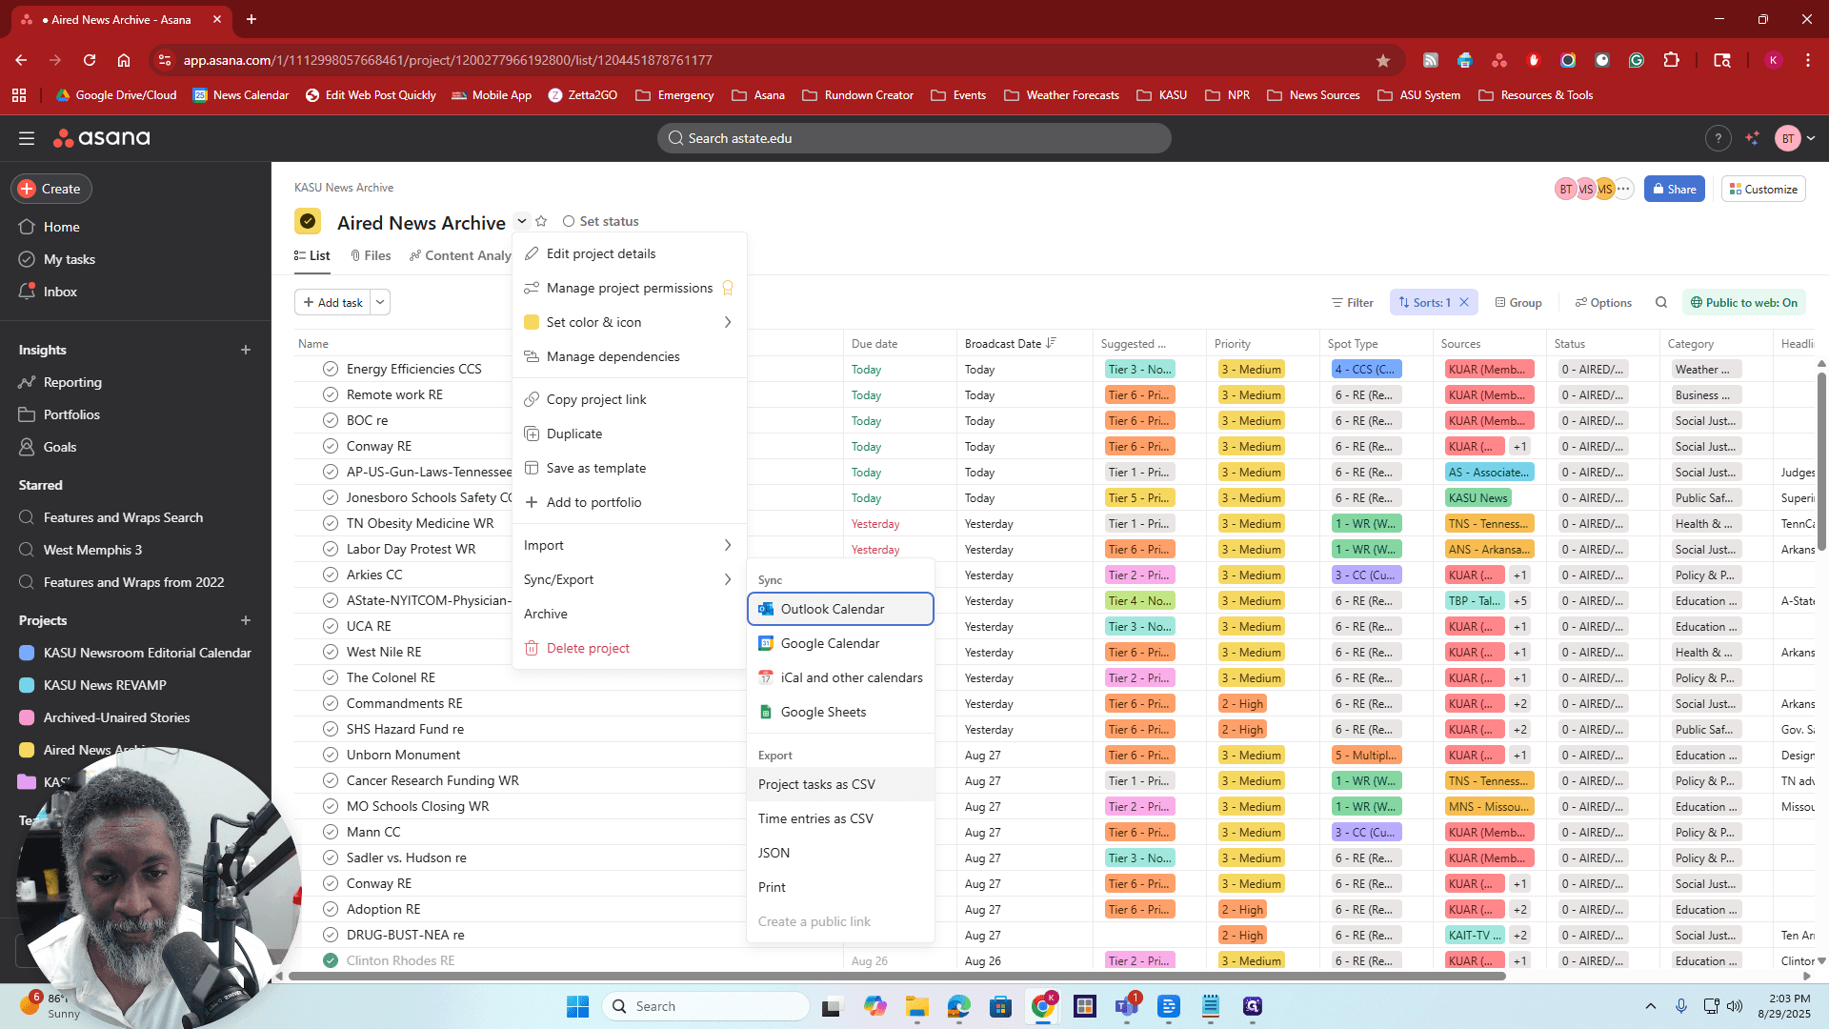This screenshot has height=1029, width=1829.
Task: Collapse the project actions chevron menu
Action: tap(522, 221)
